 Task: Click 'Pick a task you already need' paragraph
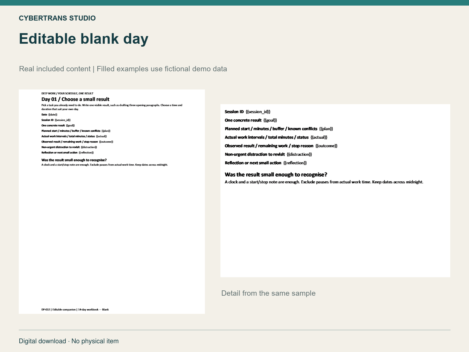pos(112,107)
